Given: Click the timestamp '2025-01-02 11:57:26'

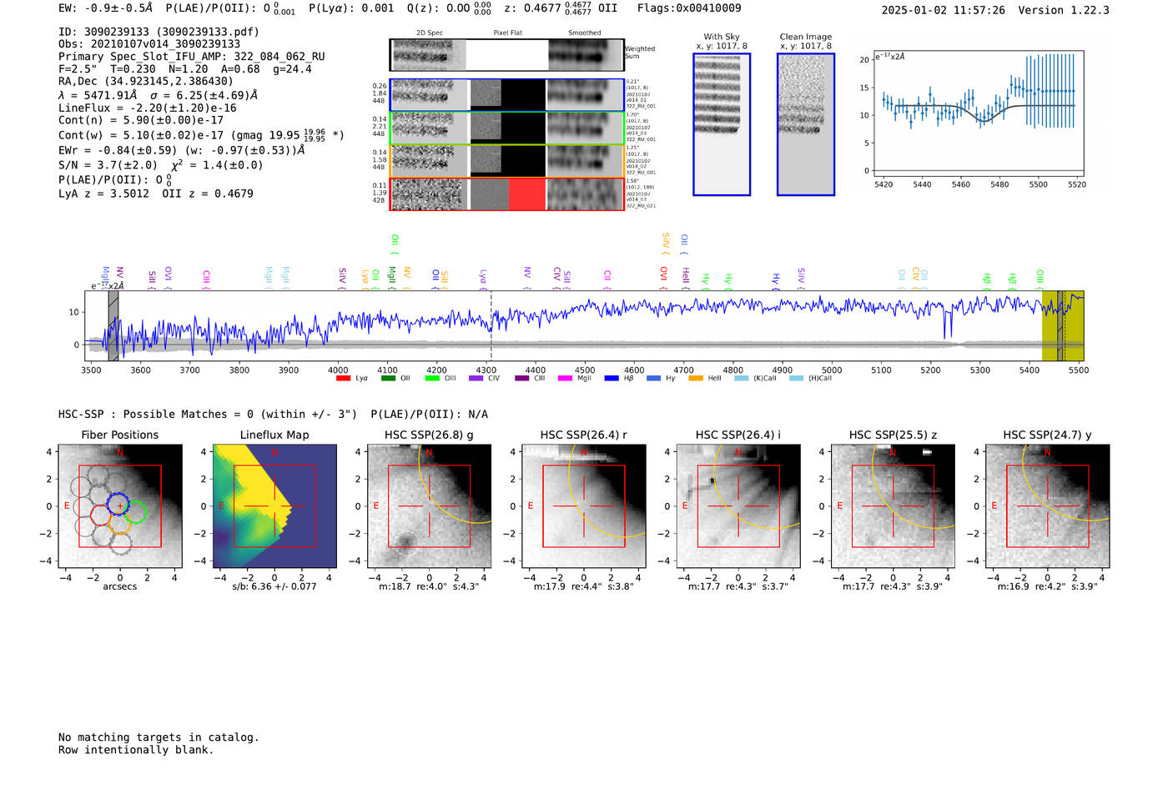Looking at the screenshot, I should point(944,10).
